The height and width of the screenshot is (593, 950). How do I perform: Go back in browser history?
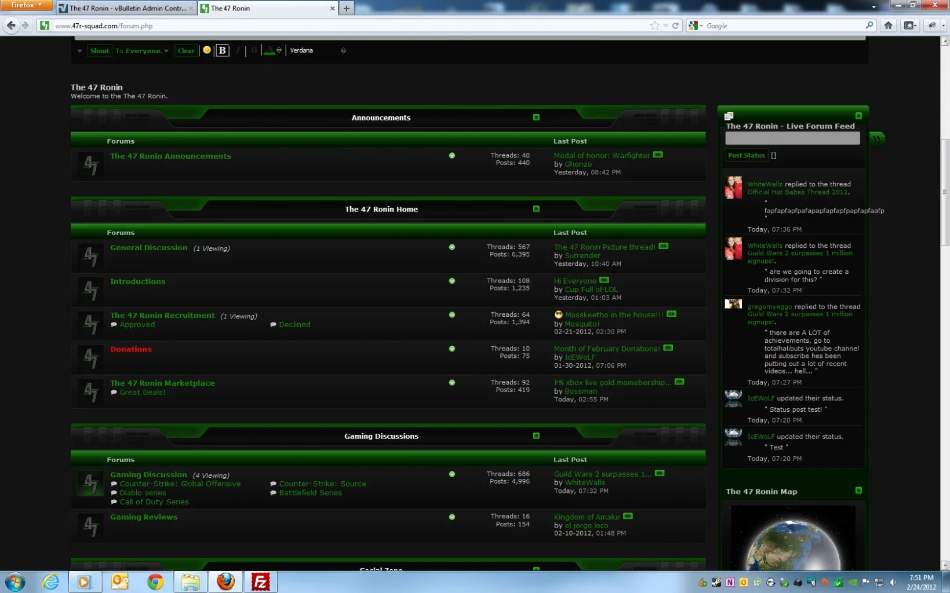click(11, 25)
